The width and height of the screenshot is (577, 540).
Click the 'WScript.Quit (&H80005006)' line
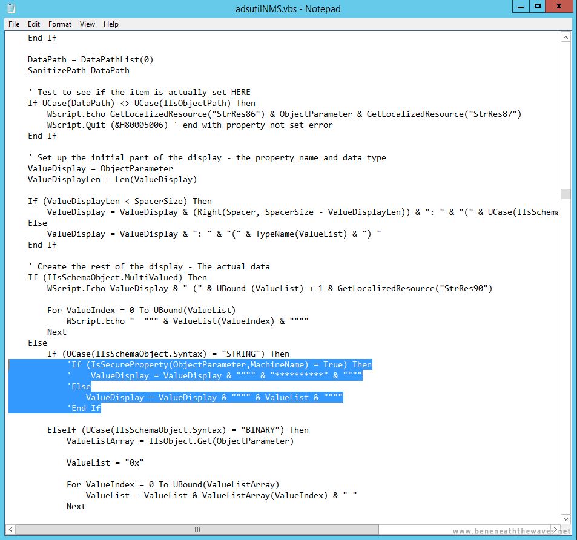(190, 125)
